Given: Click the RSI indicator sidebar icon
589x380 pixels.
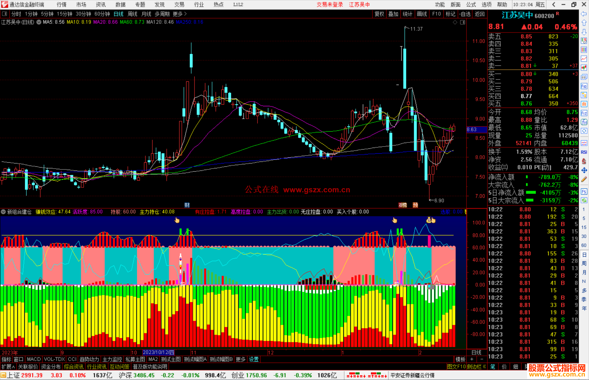Looking at the screenshot, I should 584,152.
